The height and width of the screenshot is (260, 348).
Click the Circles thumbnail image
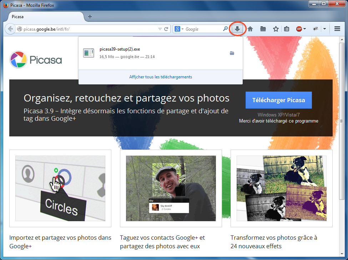coord(60,188)
